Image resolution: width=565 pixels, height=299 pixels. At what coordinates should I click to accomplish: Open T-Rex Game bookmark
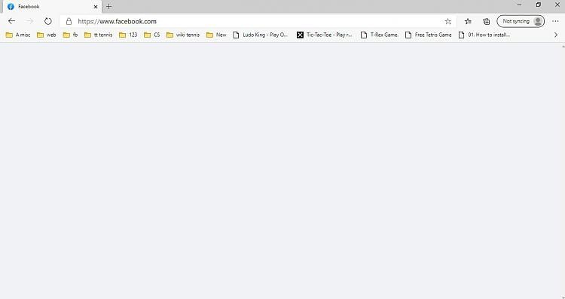[380, 35]
